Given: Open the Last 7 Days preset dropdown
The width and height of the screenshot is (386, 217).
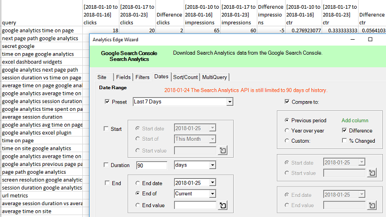Looking at the screenshot, I should point(230,102).
